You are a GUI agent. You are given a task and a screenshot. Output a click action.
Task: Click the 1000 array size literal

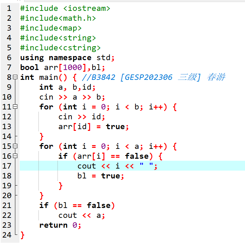click(73, 67)
